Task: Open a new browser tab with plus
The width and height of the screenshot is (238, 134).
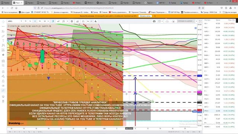Action: pyautogui.click(x=218, y=3)
